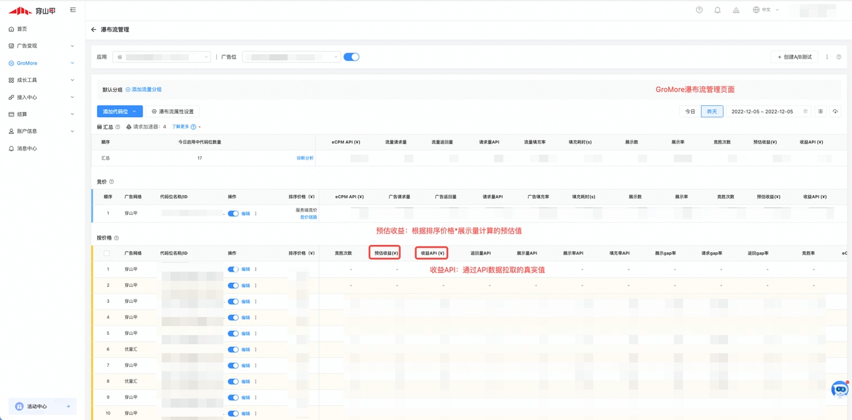Image resolution: width=852 pixels, height=420 pixels.
Task: Click the calendar icon in date range field
Action: pos(805,112)
